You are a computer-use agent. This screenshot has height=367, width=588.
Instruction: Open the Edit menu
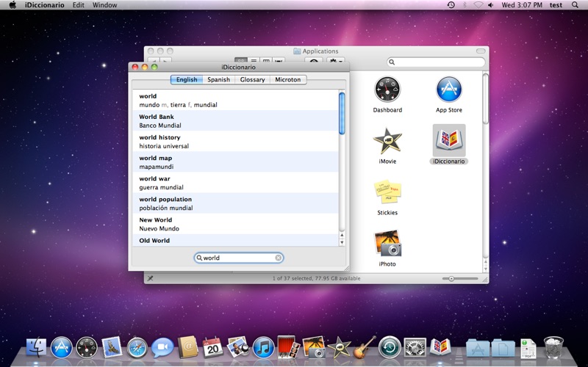point(79,5)
